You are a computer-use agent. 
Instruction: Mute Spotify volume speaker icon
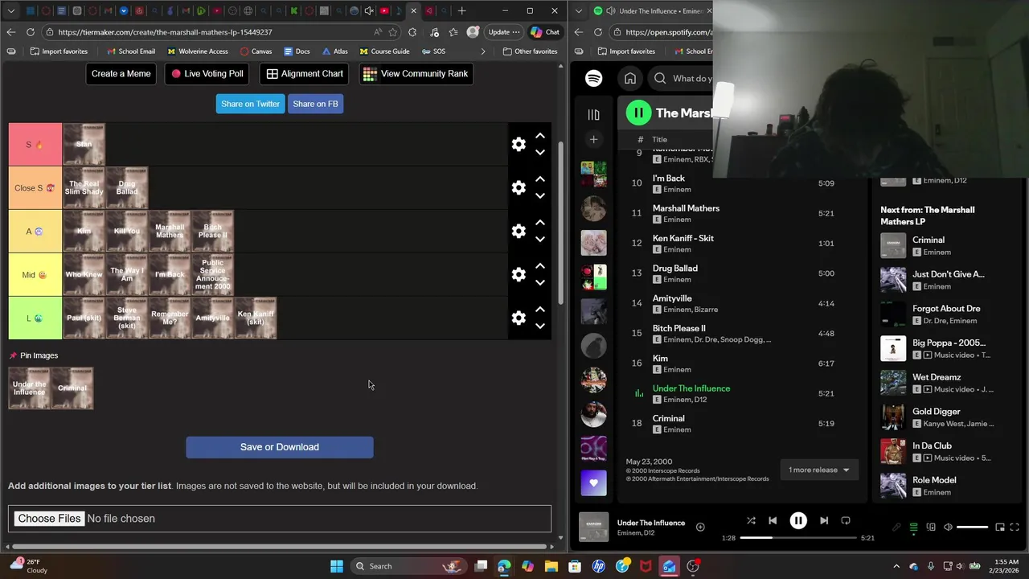948,528
